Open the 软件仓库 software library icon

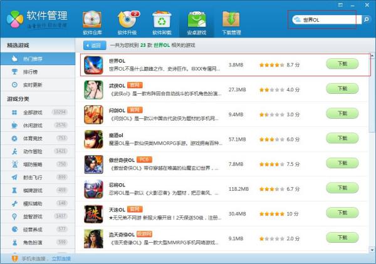[92, 23]
